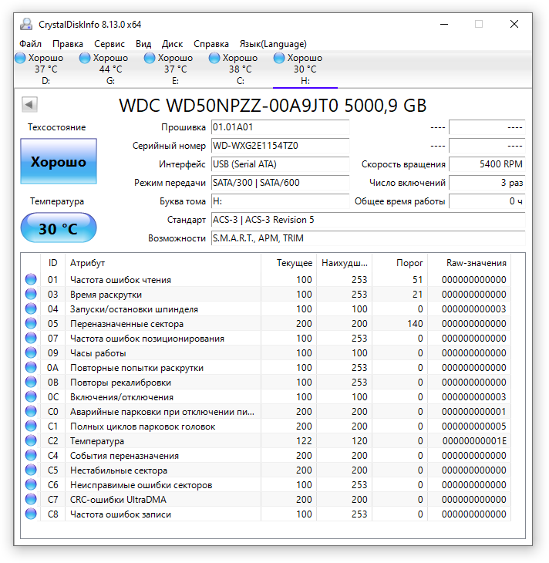Click status orb for attribute C0
This screenshot has height=563, width=549.
point(31,411)
